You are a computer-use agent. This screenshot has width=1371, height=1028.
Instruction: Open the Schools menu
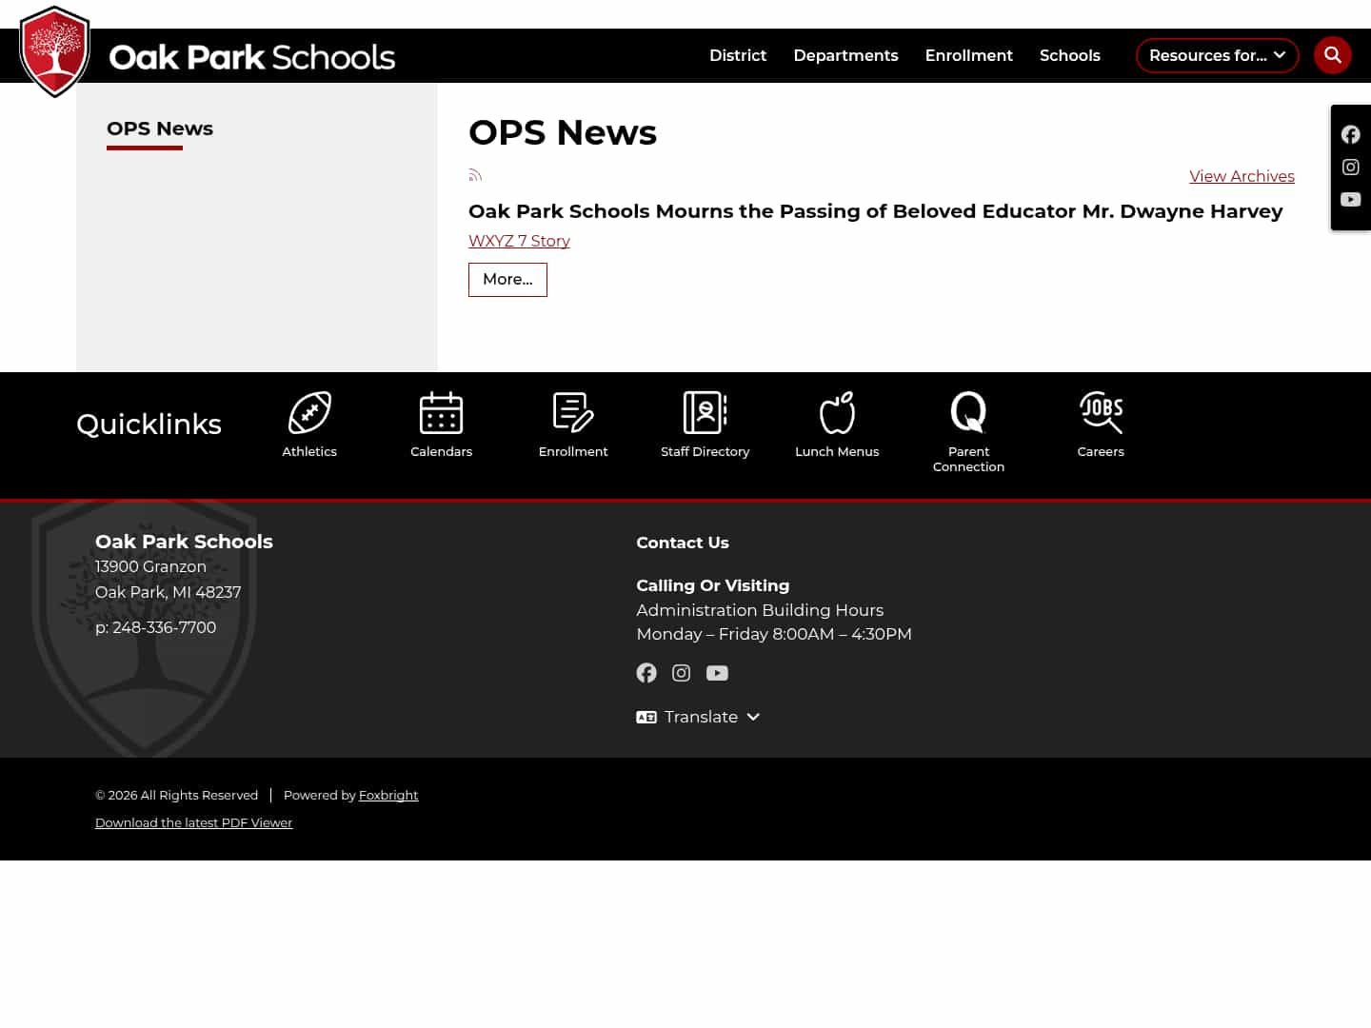point(1070,55)
